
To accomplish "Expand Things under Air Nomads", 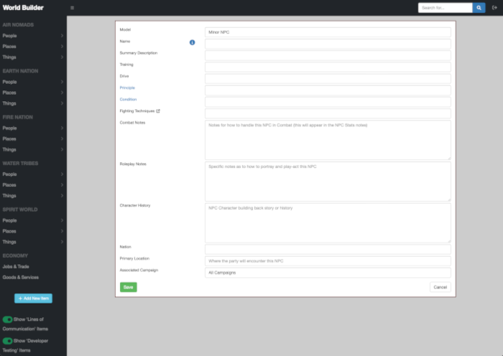I will coord(33,57).
